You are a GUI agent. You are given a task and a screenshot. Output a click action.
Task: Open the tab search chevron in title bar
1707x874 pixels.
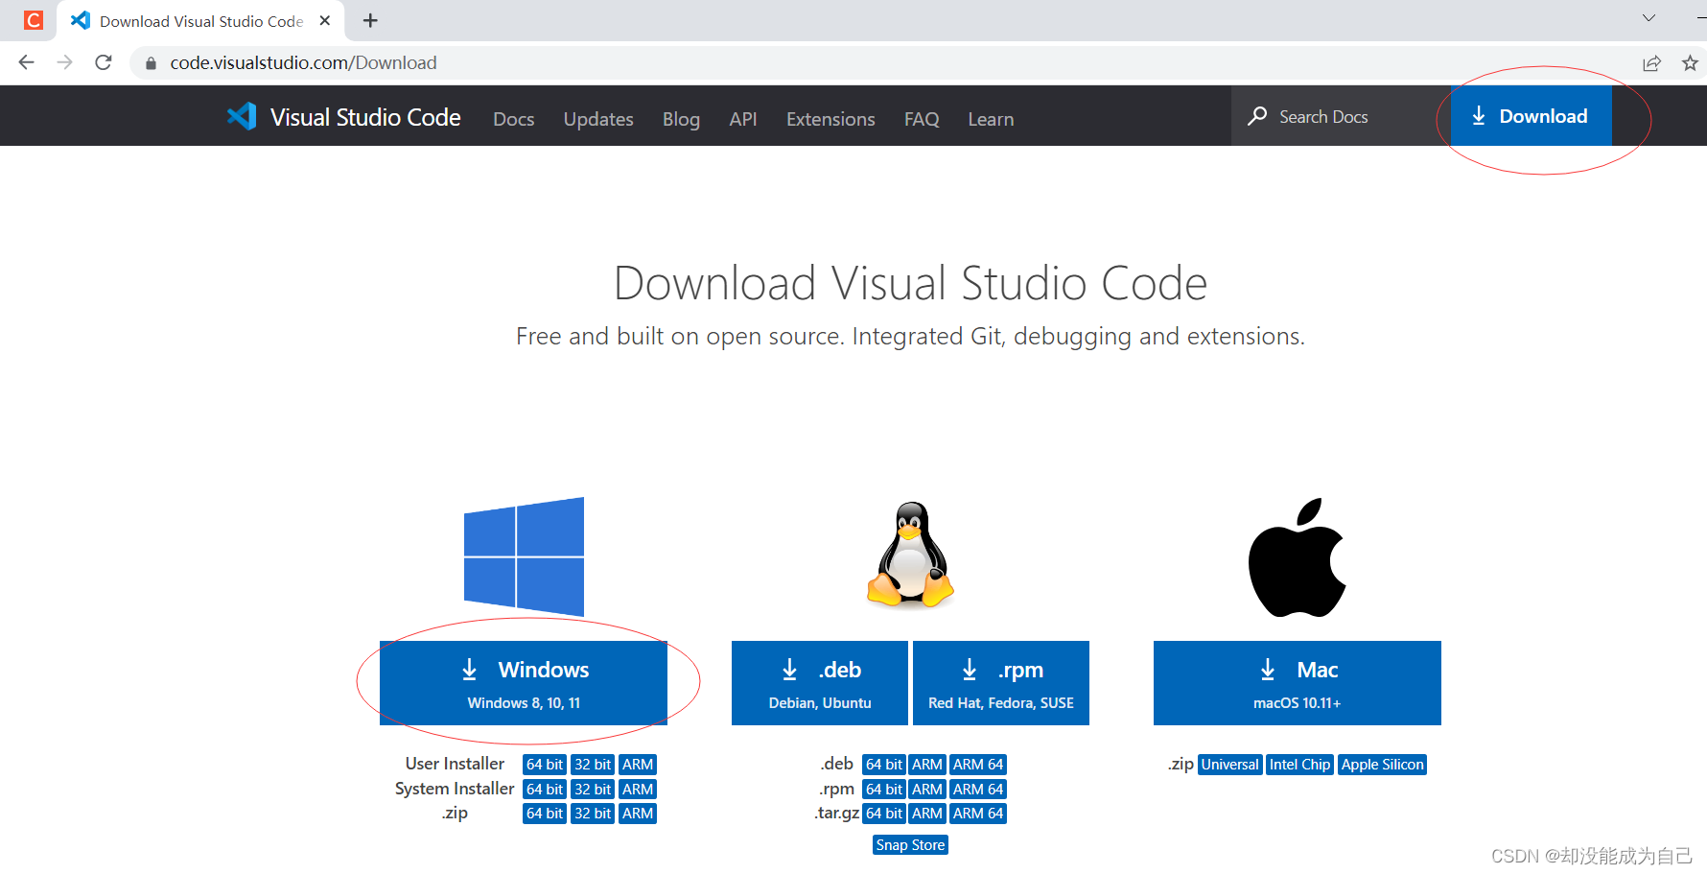point(1649,17)
